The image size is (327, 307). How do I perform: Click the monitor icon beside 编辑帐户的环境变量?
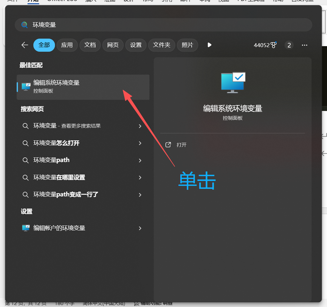[x=26, y=228]
